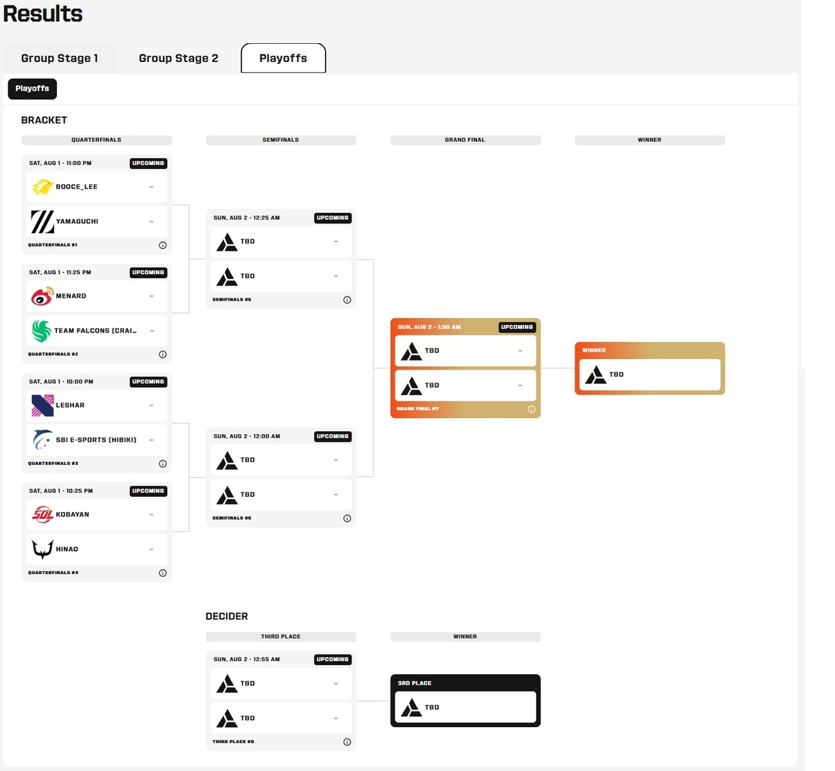Open info icon for Quarterfinals #2
Image resolution: width=835 pixels, height=771 pixels.
163,354
